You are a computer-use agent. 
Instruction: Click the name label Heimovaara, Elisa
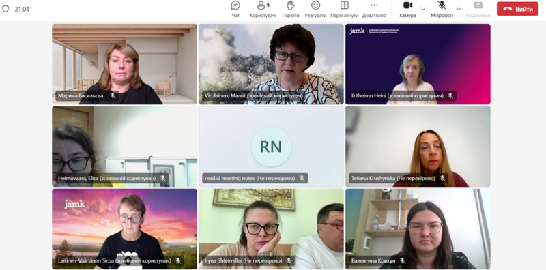[x=106, y=178]
